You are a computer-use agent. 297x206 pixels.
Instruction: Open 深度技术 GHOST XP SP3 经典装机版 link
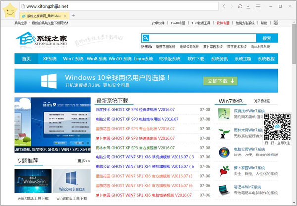click(135, 110)
